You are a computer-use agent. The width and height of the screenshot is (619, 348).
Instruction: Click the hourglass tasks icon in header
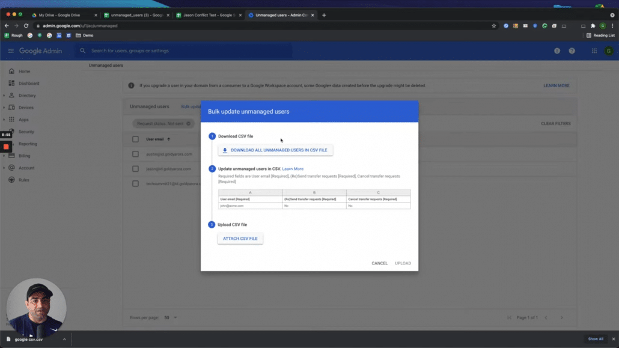click(x=557, y=51)
